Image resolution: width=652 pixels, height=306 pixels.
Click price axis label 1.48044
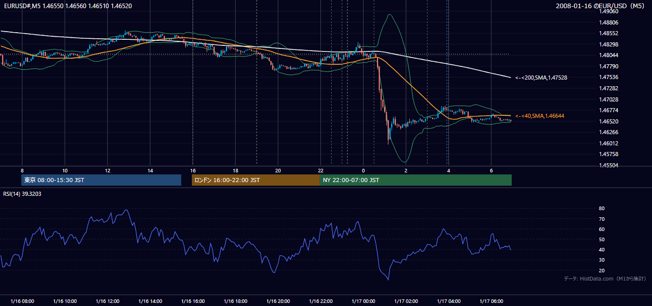tap(609, 55)
